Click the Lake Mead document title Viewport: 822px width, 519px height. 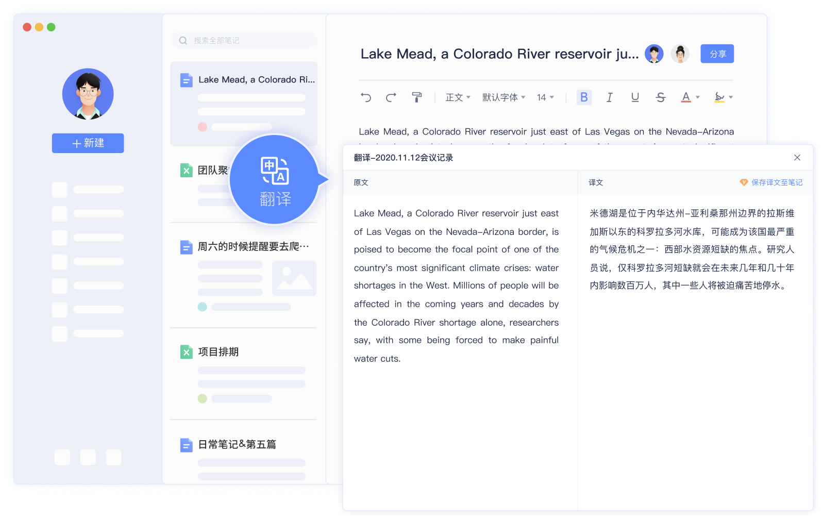click(x=499, y=54)
